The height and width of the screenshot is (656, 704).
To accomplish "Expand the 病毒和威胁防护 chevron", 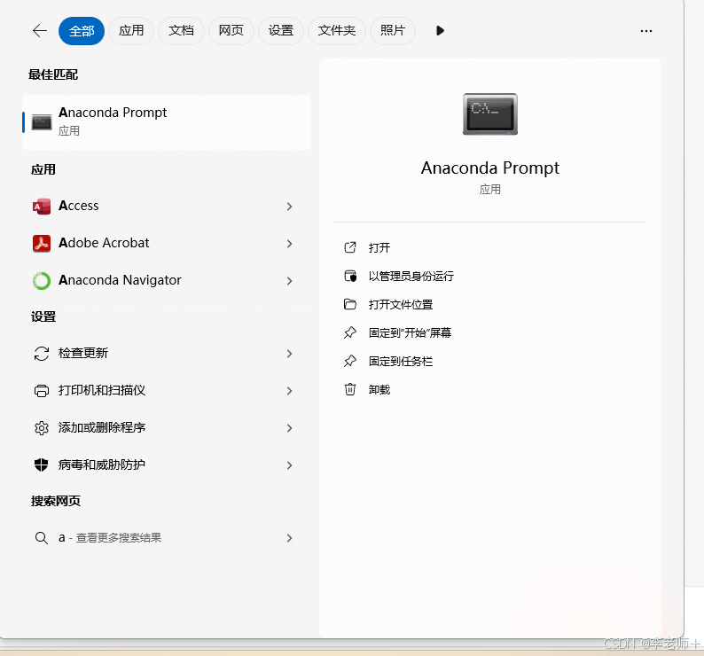I will tap(290, 465).
